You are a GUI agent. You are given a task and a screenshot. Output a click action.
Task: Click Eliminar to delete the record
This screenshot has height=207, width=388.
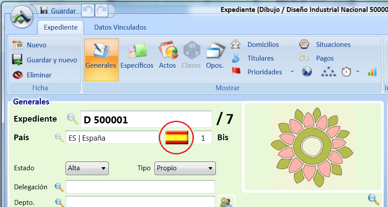(x=32, y=75)
